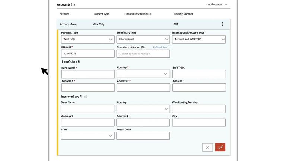Click Intermediary FI help question icon

coord(86,97)
